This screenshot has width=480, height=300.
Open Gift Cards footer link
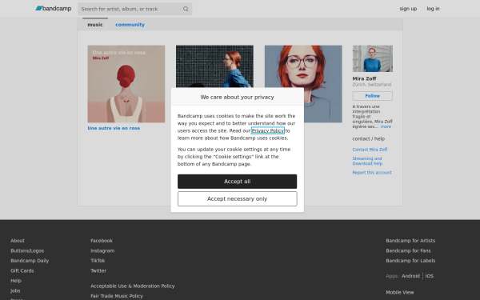point(22,270)
